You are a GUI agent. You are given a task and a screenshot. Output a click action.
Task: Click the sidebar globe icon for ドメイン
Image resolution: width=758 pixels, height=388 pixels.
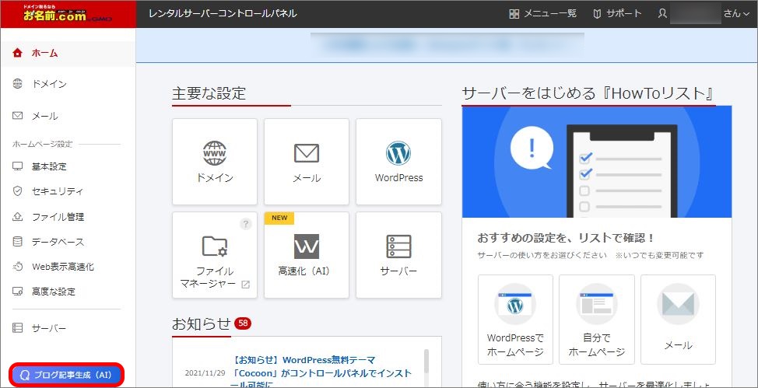[x=17, y=84]
